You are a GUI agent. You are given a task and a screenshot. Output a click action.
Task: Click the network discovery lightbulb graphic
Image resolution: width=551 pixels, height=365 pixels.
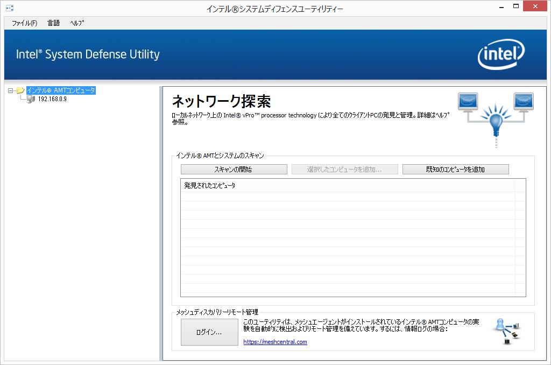[x=496, y=120]
